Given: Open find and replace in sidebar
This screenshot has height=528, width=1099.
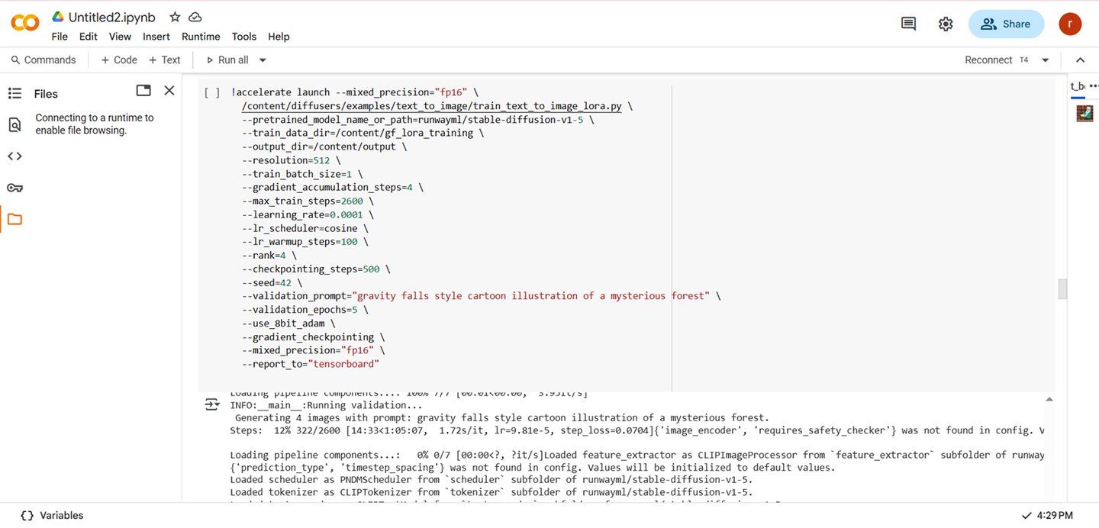Looking at the screenshot, I should pyautogui.click(x=15, y=124).
